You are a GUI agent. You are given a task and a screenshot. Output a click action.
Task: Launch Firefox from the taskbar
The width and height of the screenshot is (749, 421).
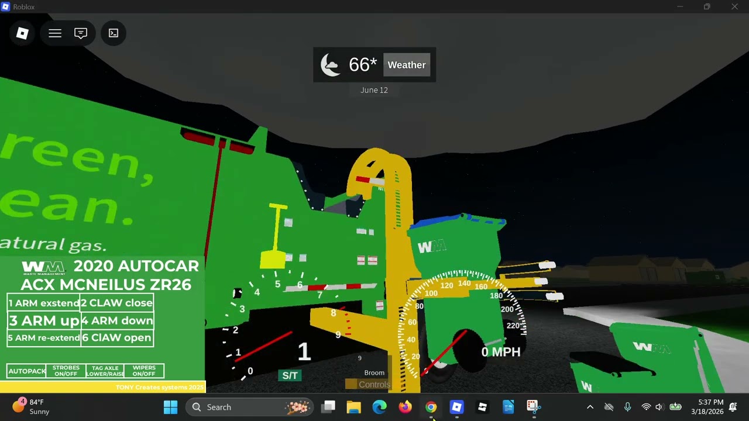(406, 407)
